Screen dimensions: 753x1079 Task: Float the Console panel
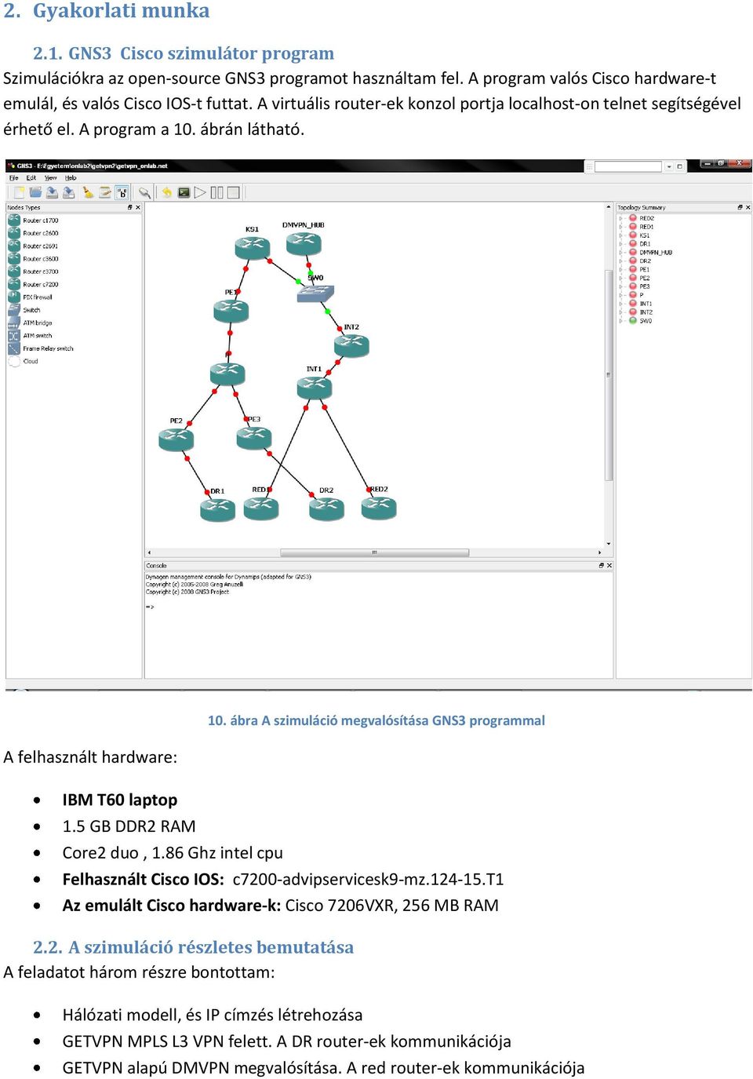pyautogui.click(x=602, y=565)
